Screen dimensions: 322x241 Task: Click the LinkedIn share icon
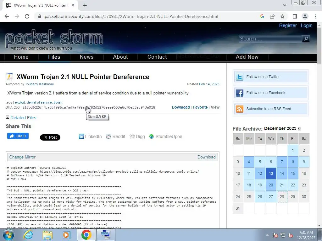(90, 137)
